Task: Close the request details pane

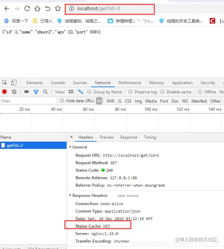Action: tap(71, 137)
